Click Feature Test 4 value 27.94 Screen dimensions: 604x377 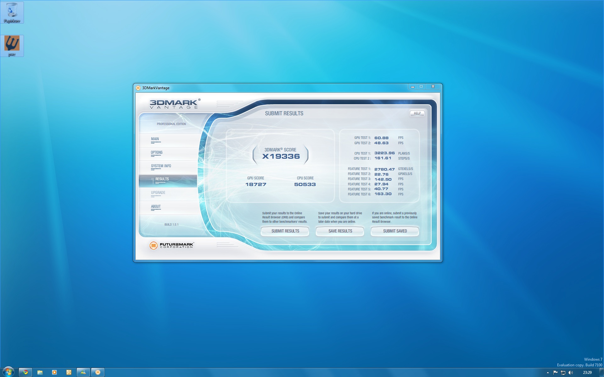coord(381,184)
